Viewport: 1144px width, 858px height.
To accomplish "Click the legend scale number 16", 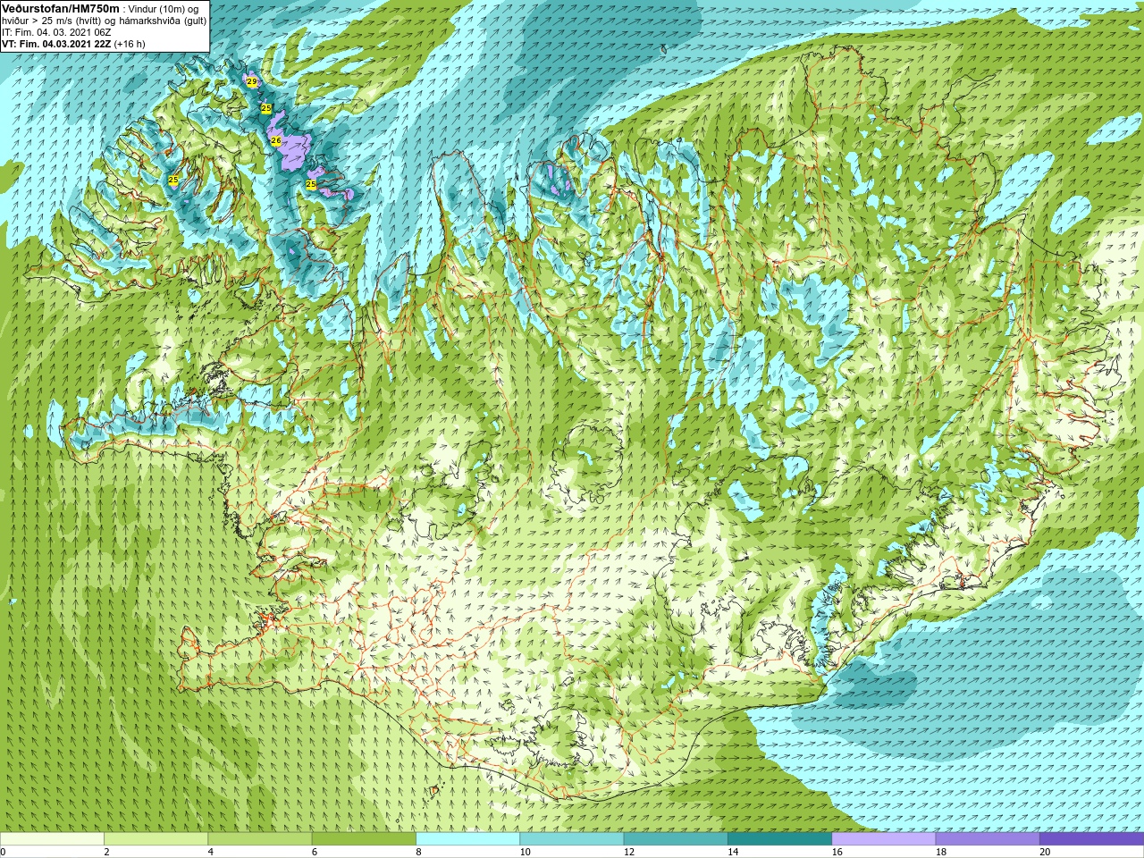I will pyautogui.click(x=837, y=852).
